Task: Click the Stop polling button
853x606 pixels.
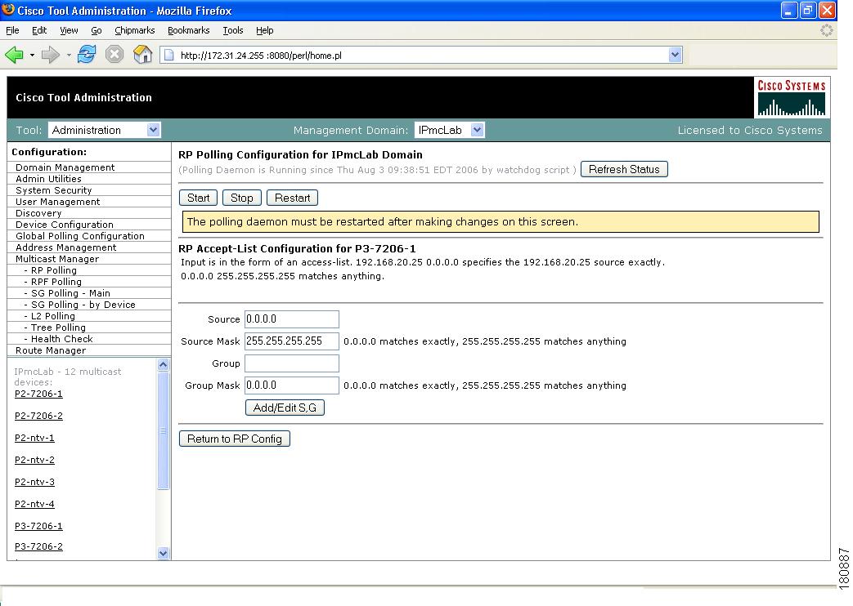Action: pos(241,198)
